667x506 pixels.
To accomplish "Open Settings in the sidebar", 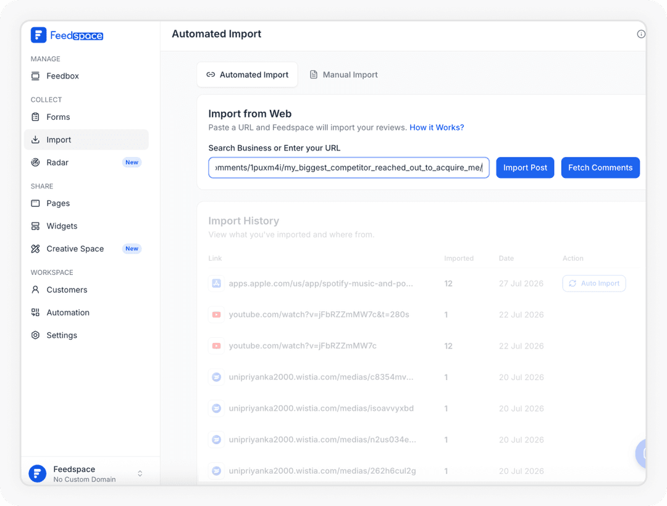I will click(86, 335).
